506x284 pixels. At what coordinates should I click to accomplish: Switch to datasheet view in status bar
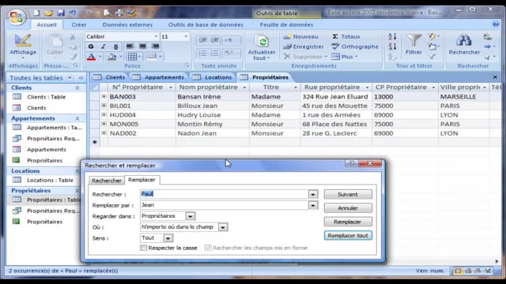click(458, 271)
